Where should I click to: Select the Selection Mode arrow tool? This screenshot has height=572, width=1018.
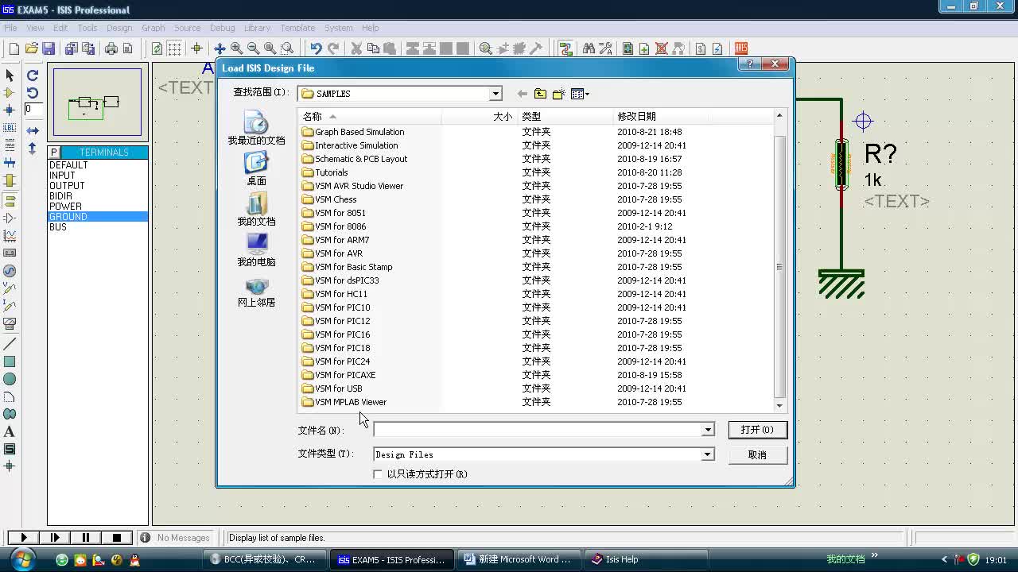(x=10, y=75)
